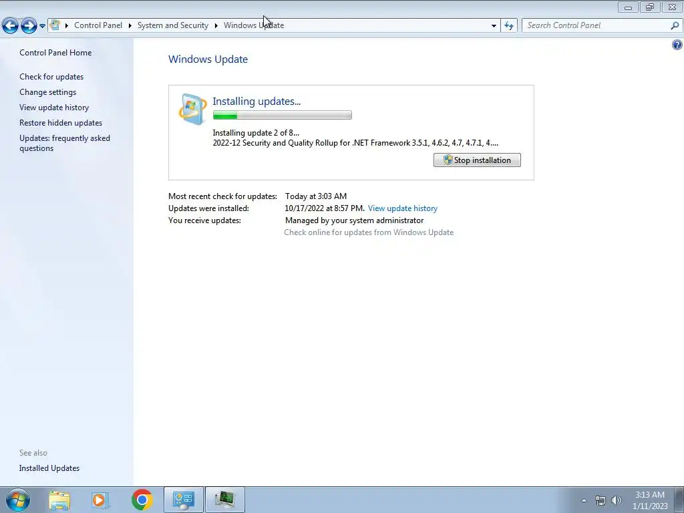Launch Google Chrome from the taskbar
The width and height of the screenshot is (684, 513).
(x=142, y=500)
